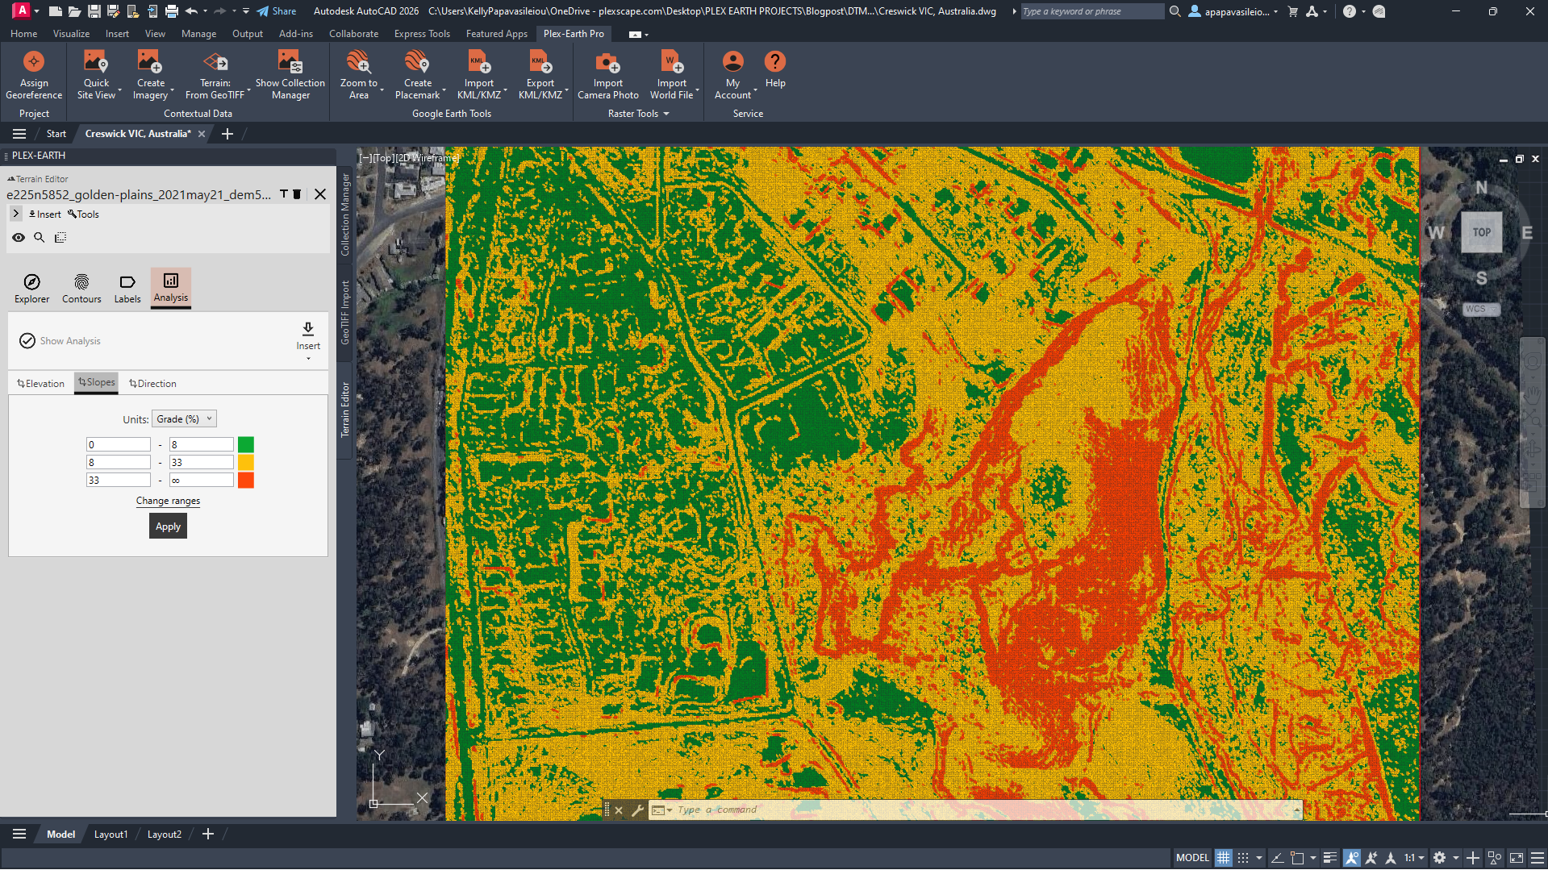Expand terrain editor chevron next to Insert
This screenshot has height=870, width=1548.
pos(16,214)
